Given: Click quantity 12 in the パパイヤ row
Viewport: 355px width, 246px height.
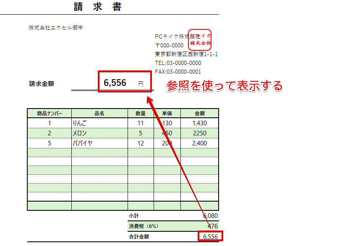Looking at the screenshot, I should [x=141, y=143].
